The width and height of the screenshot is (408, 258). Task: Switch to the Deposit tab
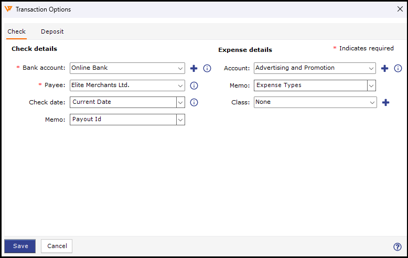pyautogui.click(x=52, y=31)
